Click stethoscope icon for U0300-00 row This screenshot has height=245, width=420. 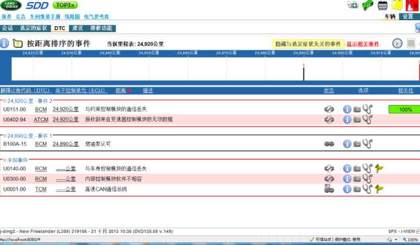tap(367, 179)
